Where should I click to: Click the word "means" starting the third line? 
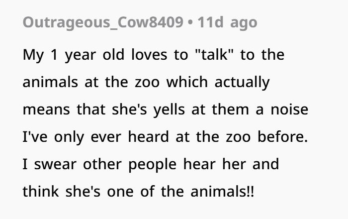coord(46,110)
